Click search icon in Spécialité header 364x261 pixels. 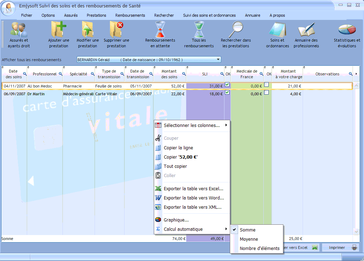(x=93, y=74)
